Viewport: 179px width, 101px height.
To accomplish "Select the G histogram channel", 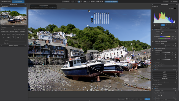I will [169, 25].
